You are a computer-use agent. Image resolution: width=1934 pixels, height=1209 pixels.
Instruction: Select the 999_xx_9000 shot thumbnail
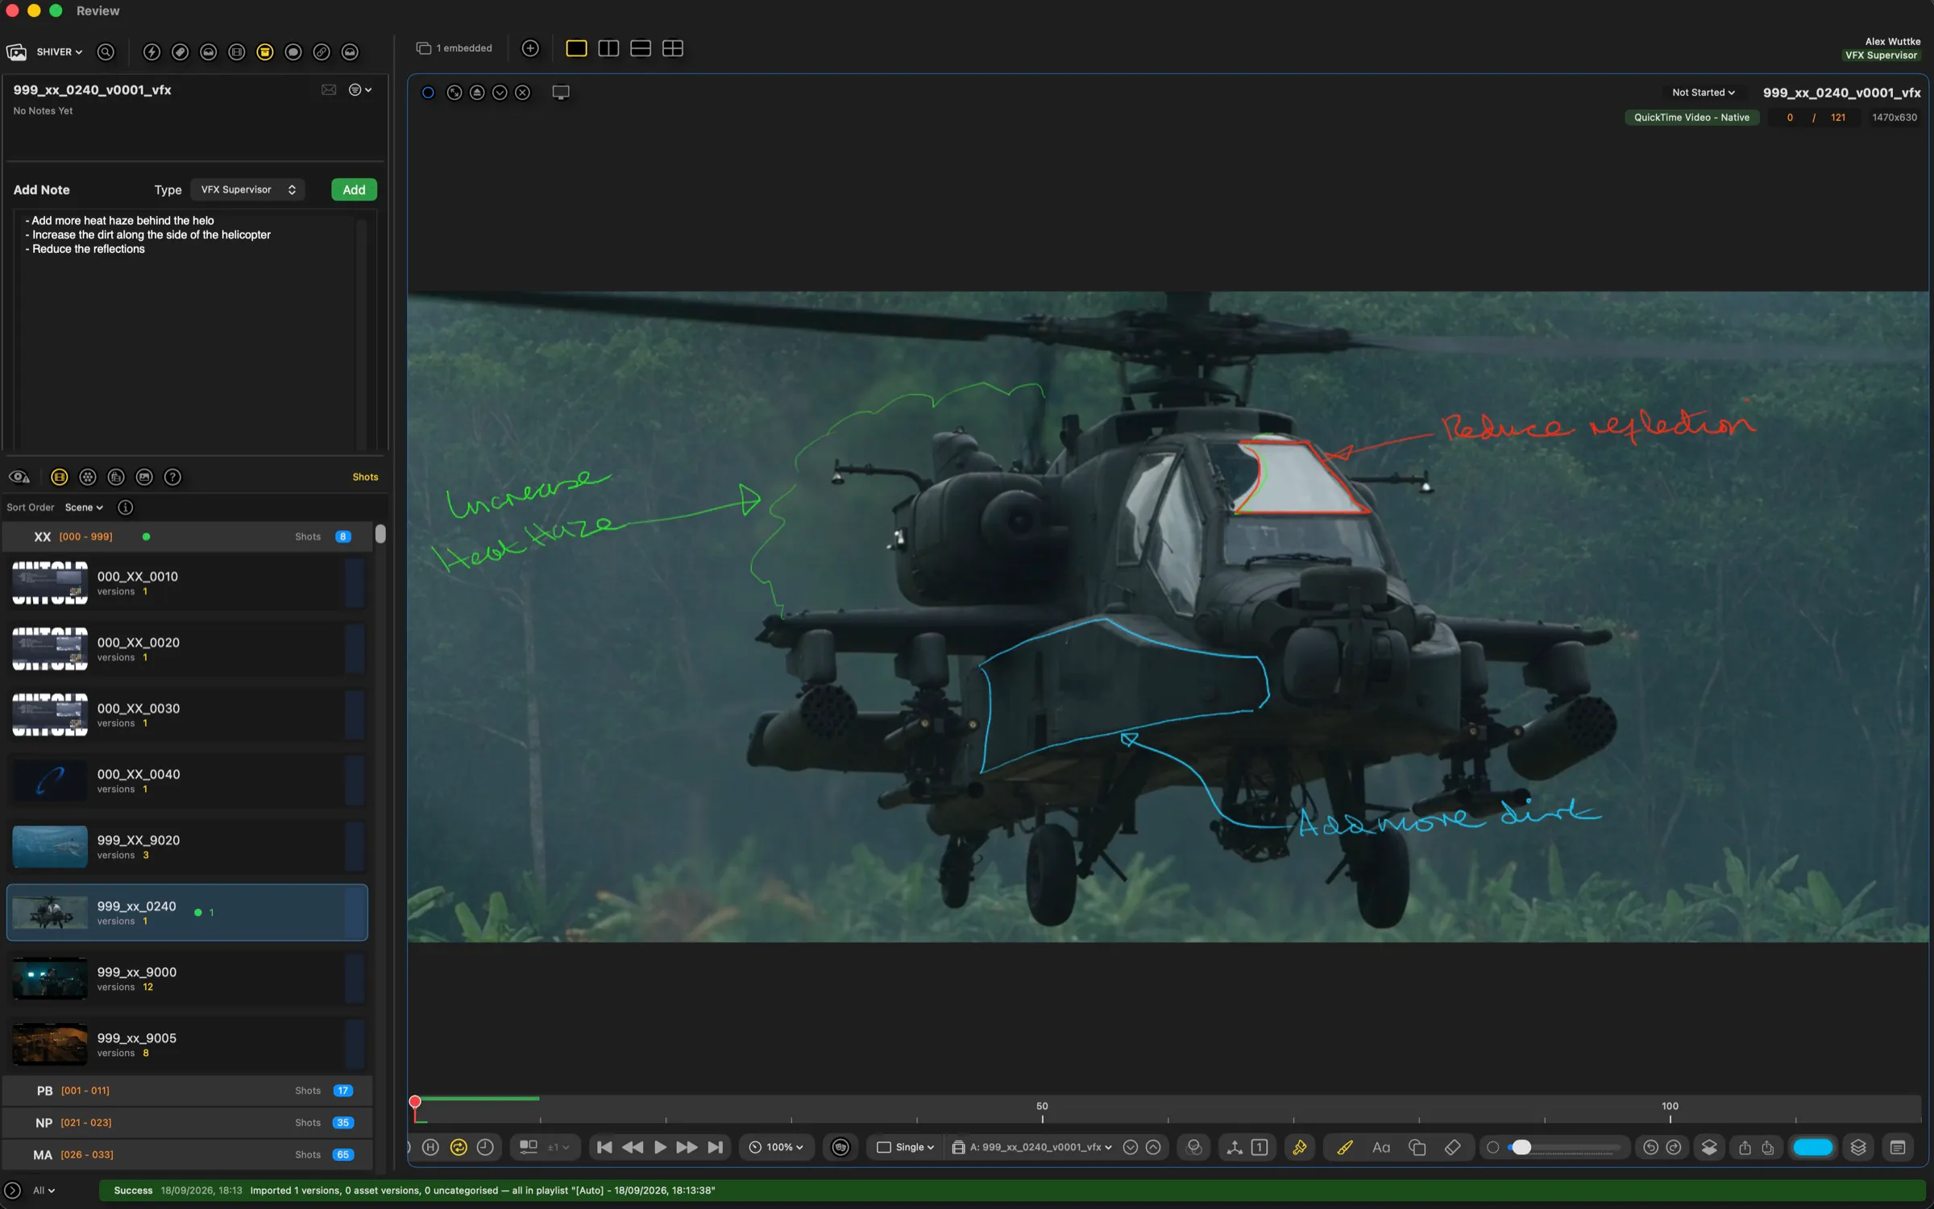coord(50,979)
